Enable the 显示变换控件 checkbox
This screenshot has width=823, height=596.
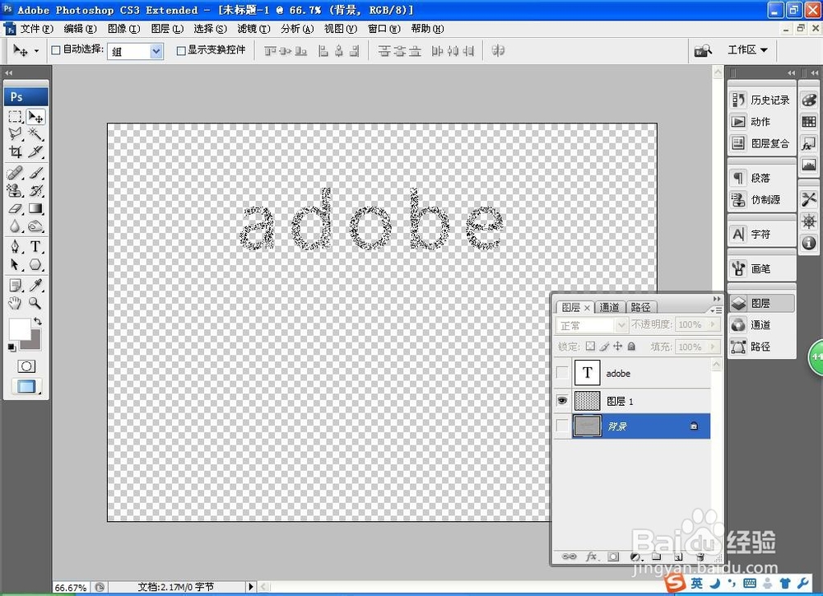tap(180, 50)
